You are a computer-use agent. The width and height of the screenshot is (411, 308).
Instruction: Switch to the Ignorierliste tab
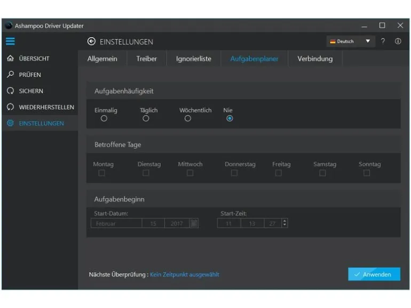point(194,59)
